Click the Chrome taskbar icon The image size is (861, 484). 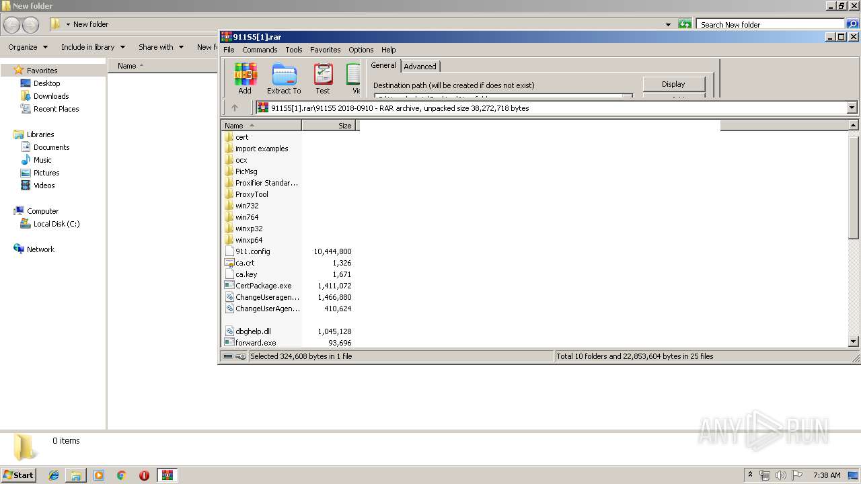tap(122, 475)
